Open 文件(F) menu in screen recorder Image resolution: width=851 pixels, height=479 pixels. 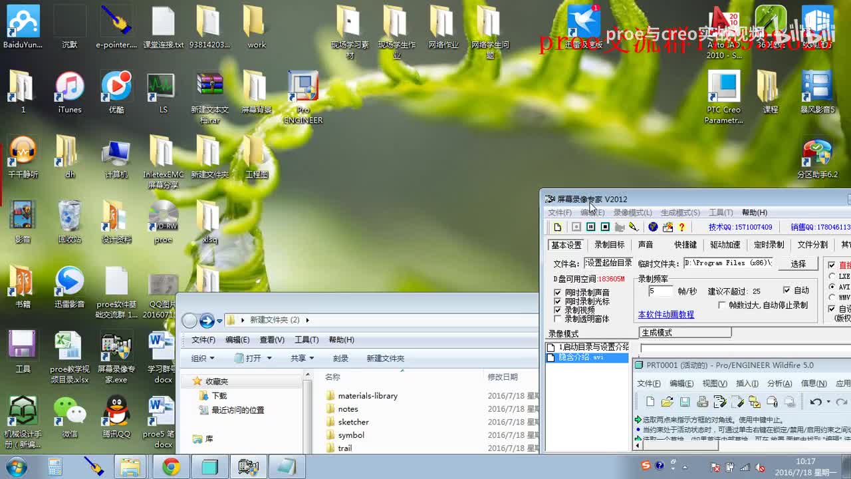pyautogui.click(x=559, y=212)
